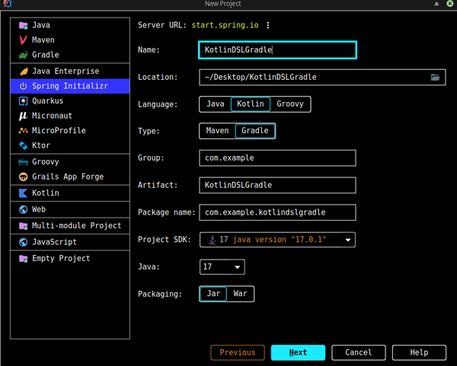Set project Type to Maven
This screenshot has height=366, width=457.
coord(217,131)
